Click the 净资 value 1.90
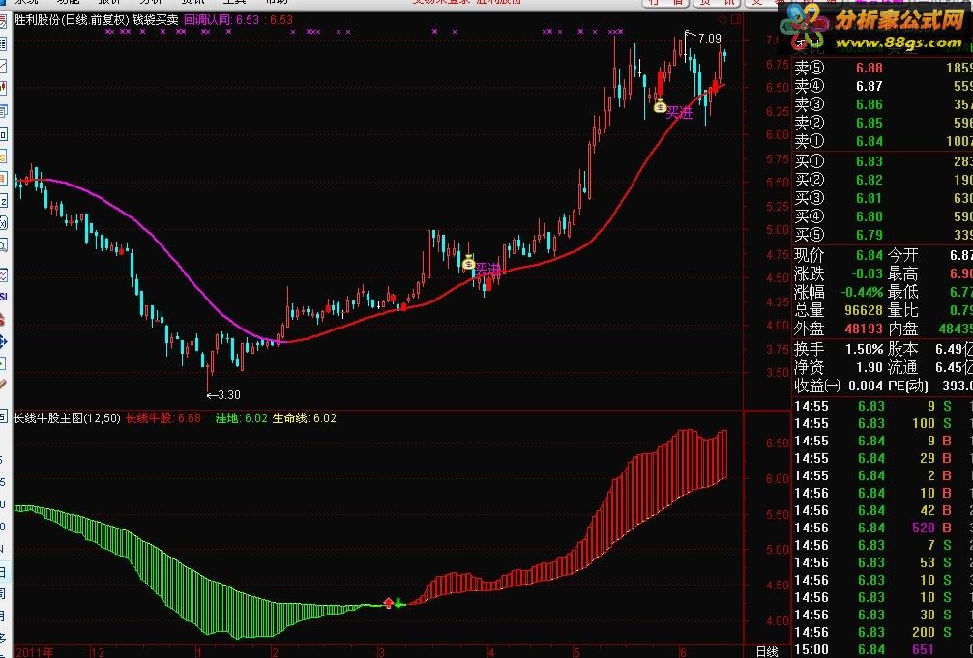973x658 pixels. tap(869, 368)
